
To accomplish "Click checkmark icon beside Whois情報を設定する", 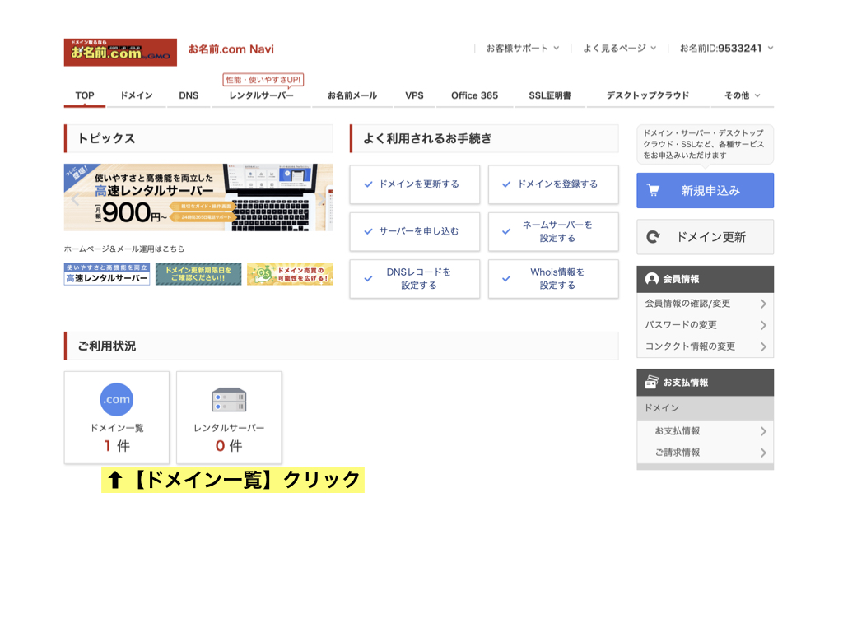I will [x=506, y=279].
